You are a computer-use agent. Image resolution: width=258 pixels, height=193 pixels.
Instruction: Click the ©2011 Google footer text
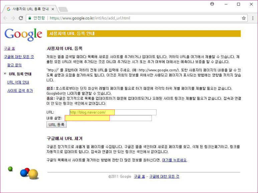tap(120, 177)
